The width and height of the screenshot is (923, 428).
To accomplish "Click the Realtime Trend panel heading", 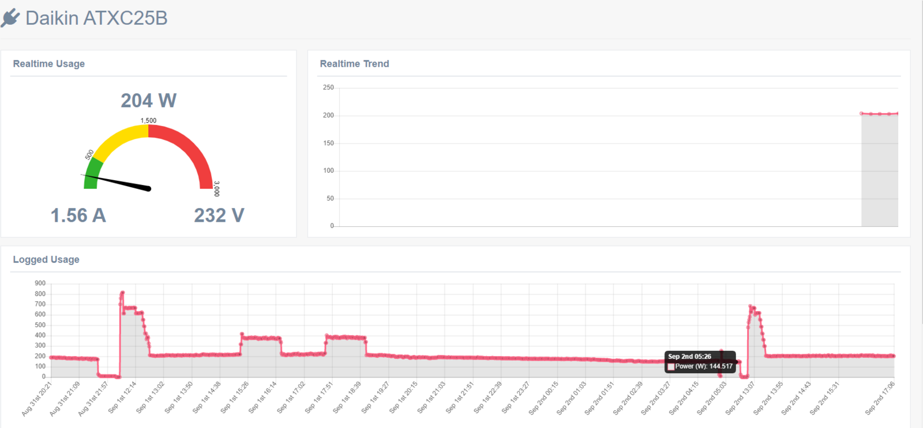I will pyautogui.click(x=354, y=64).
